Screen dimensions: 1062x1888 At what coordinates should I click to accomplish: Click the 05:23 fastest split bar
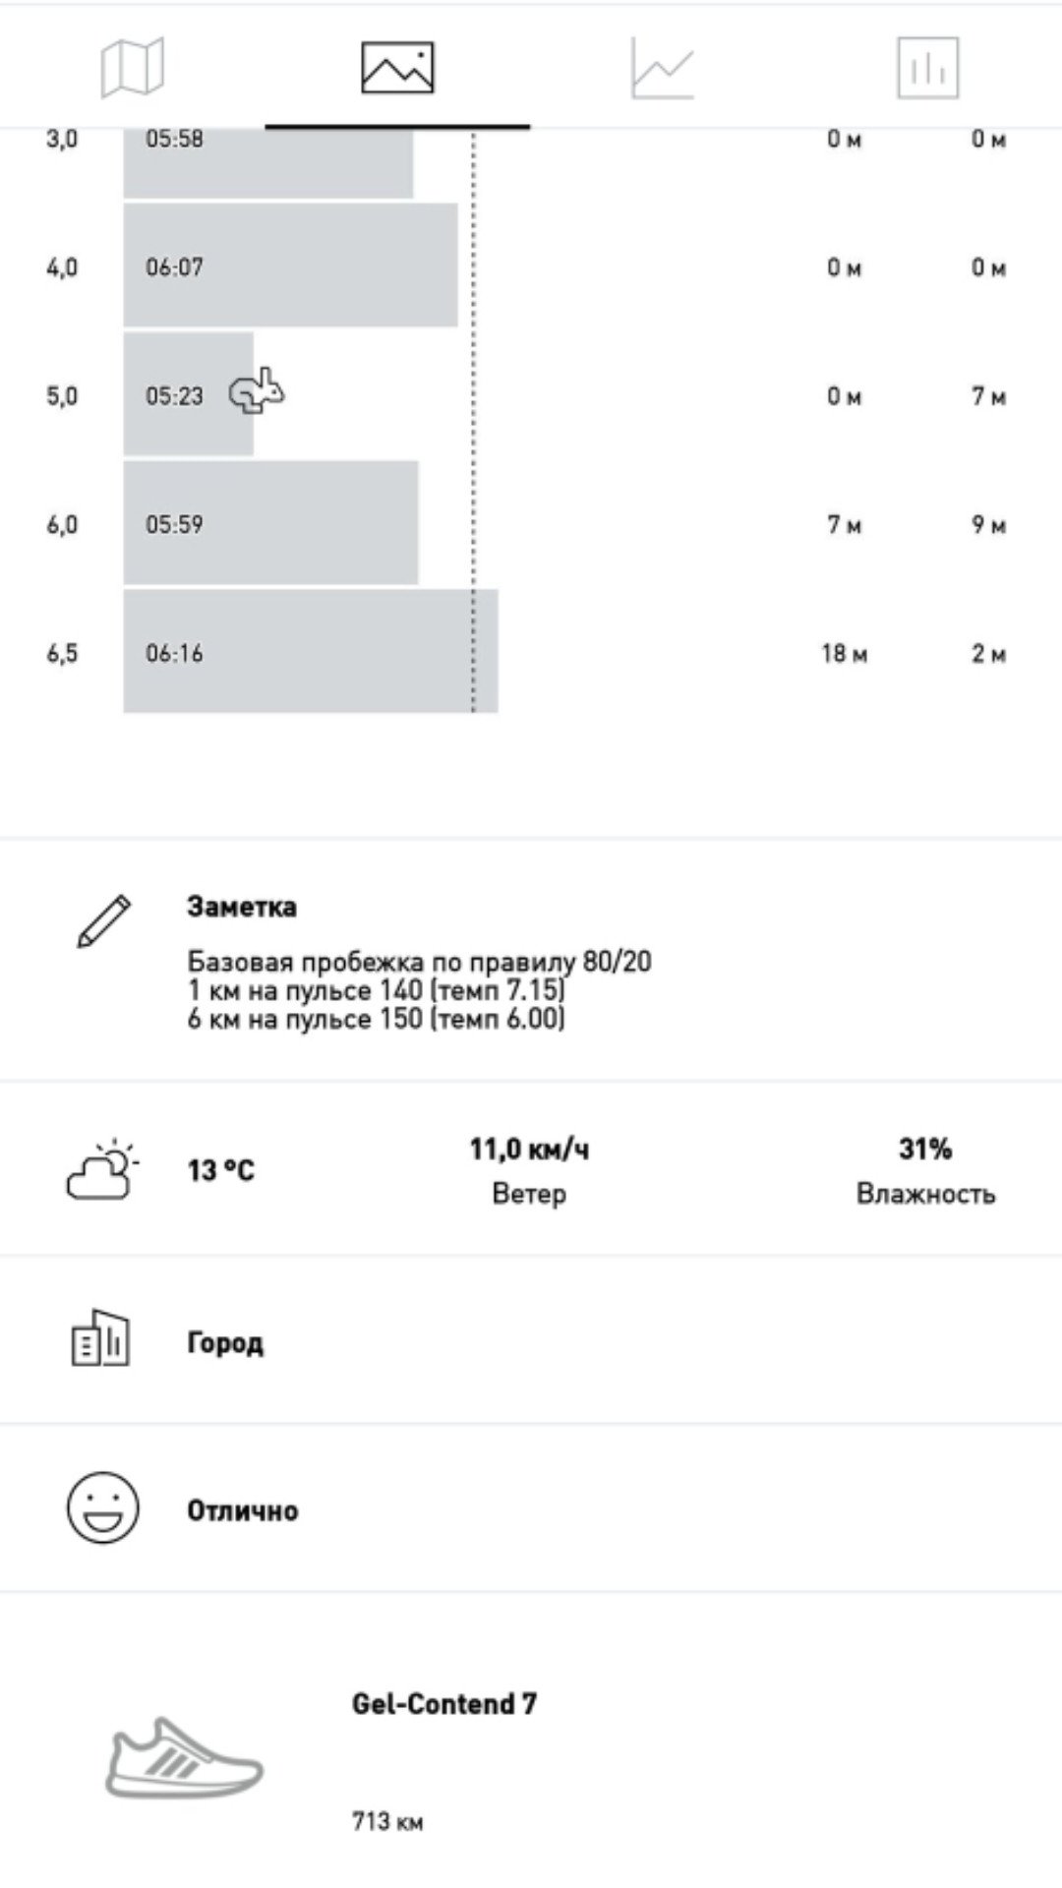[188, 394]
